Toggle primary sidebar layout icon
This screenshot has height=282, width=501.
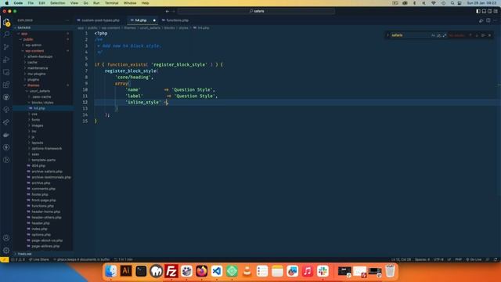(x=478, y=11)
